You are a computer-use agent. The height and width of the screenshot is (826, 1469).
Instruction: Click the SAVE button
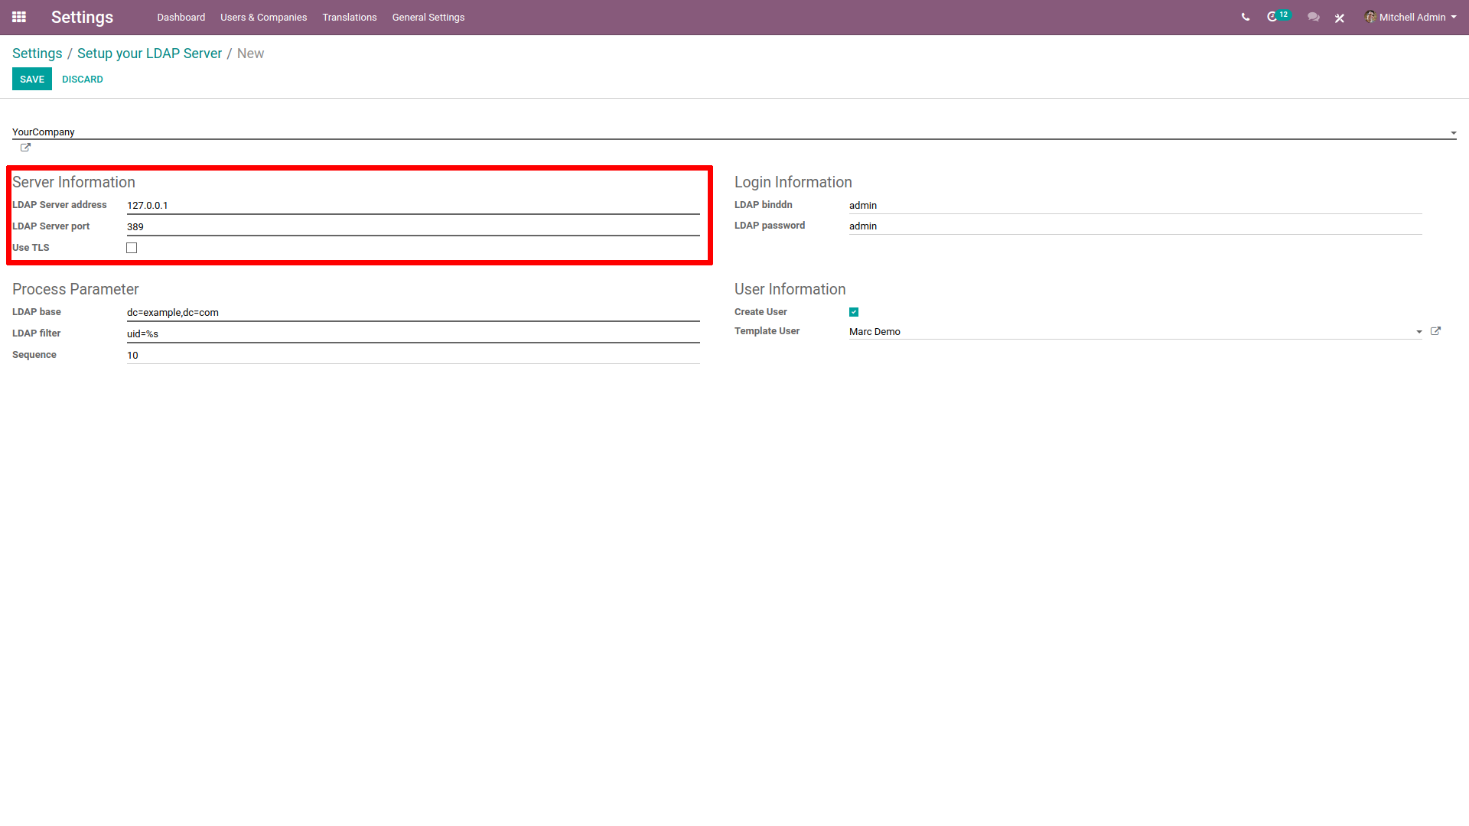pos(32,80)
